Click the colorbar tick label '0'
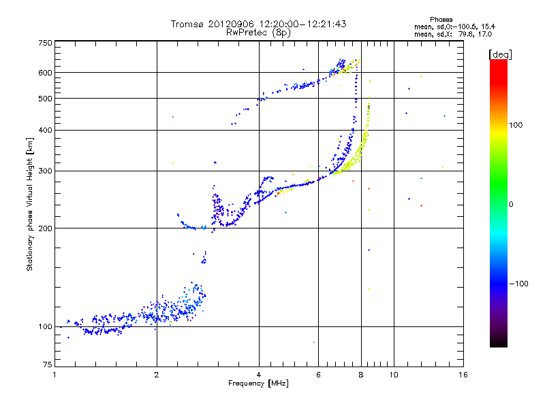The image size is (545, 408). 510,205
